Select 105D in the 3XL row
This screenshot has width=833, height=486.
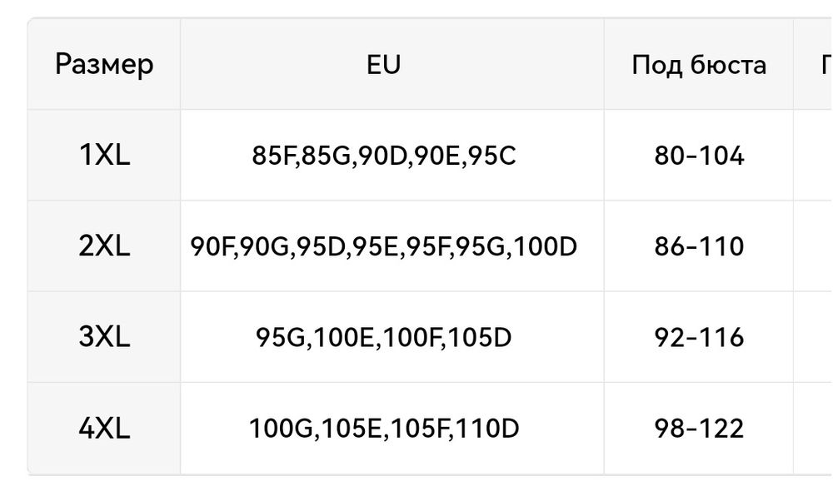484,339
